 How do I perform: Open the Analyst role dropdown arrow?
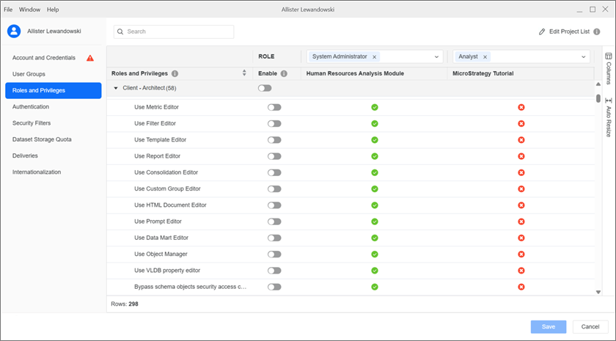click(584, 56)
